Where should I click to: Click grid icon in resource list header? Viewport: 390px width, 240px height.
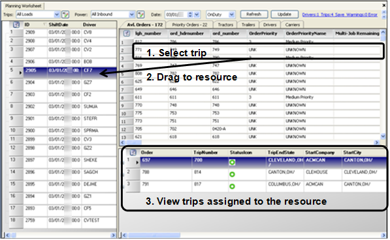pyautogui.click(x=16, y=25)
